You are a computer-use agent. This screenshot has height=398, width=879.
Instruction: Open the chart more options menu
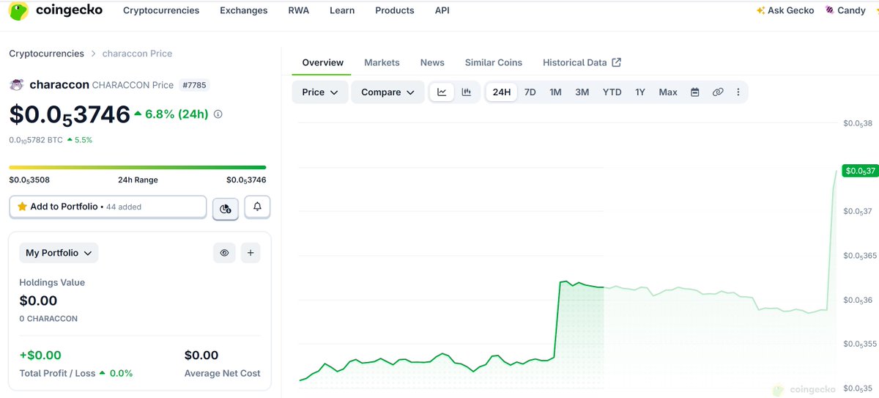point(738,92)
